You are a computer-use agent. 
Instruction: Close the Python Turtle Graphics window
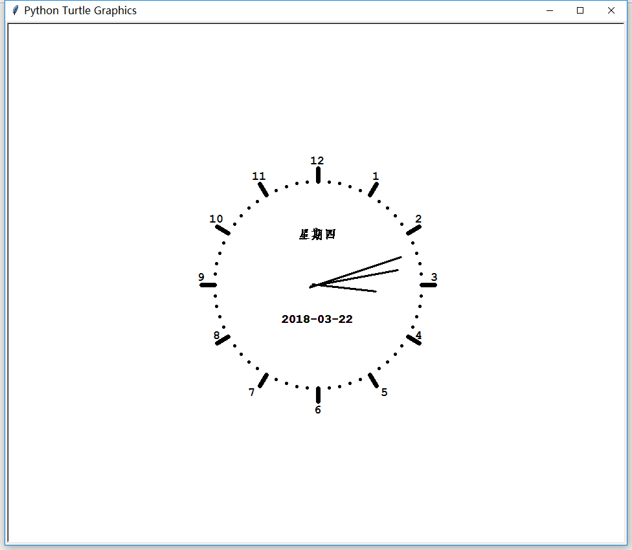tap(611, 10)
